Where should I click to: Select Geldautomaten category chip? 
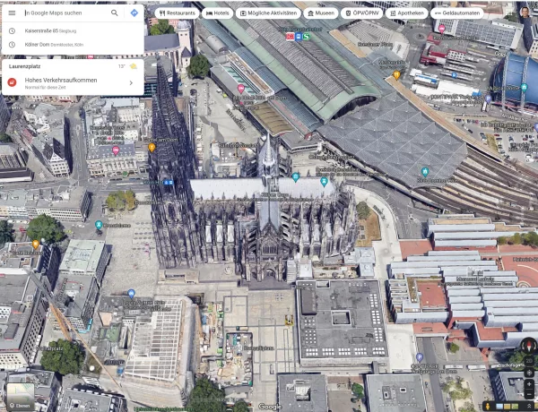pos(456,13)
